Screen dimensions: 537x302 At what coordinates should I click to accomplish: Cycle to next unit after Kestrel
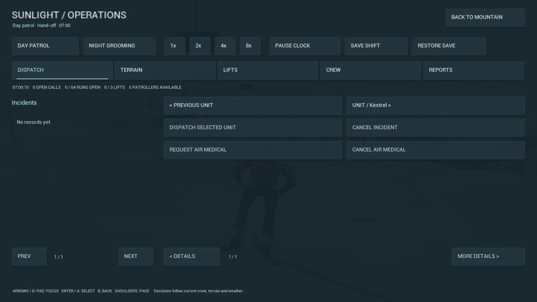[x=436, y=106]
